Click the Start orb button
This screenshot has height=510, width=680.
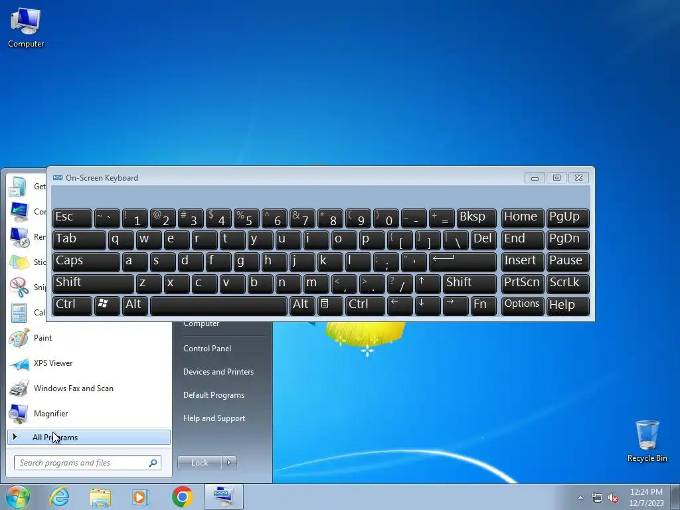(17, 497)
